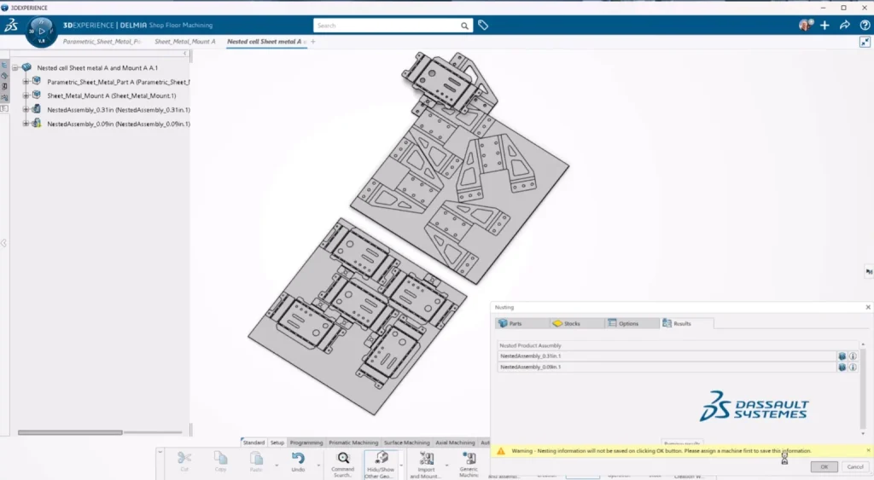Expand NestedAssembly_0.31in tree node
Screen dimensions: 874x480
coord(26,110)
